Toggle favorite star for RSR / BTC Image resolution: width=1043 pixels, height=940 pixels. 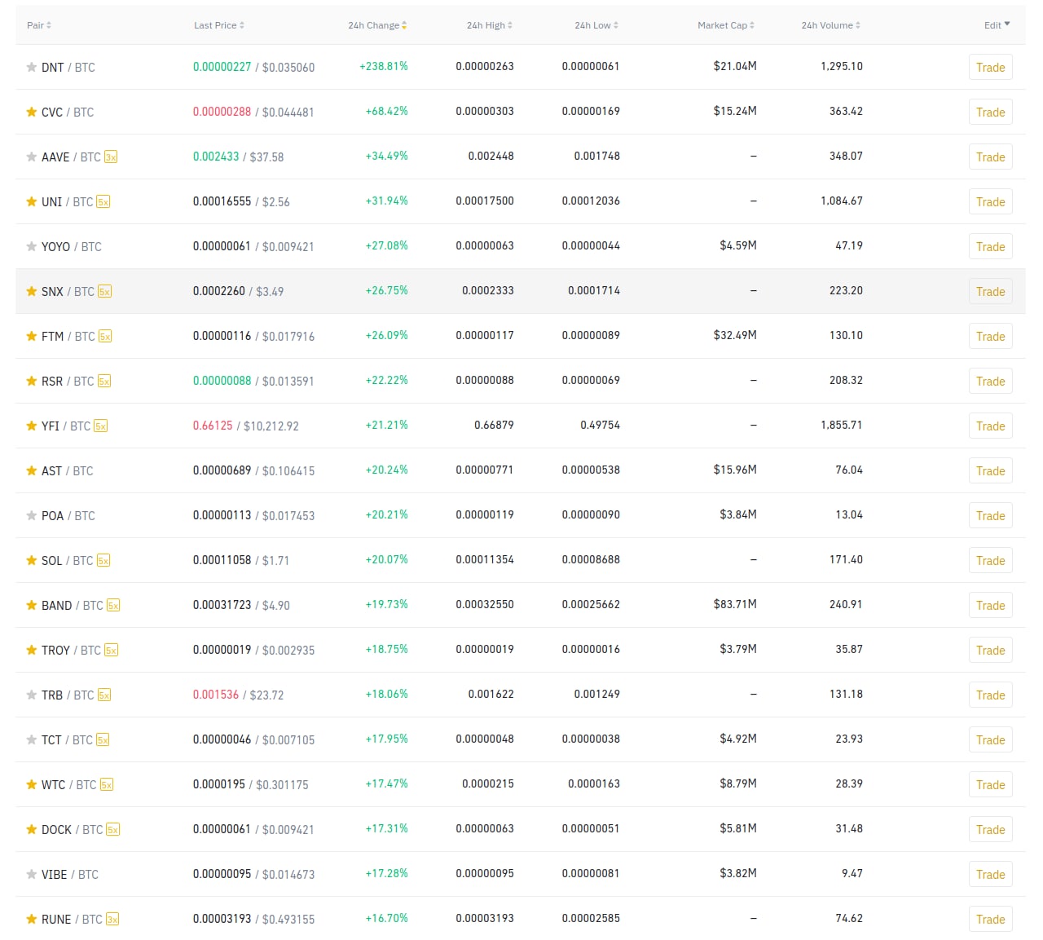click(x=32, y=381)
